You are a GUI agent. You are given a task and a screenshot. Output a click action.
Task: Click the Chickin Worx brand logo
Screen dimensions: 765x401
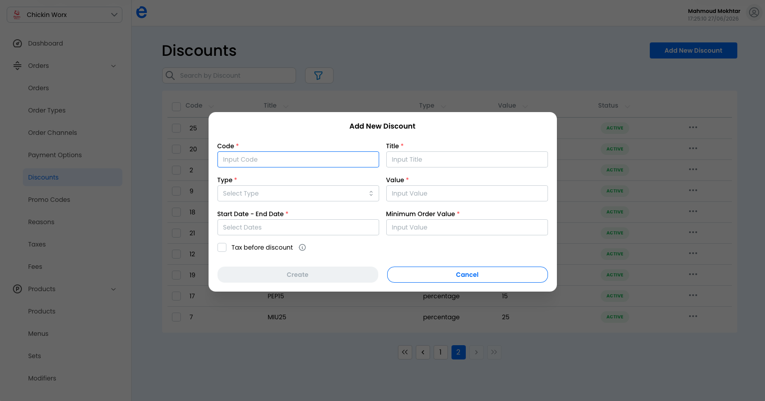coord(17,15)
